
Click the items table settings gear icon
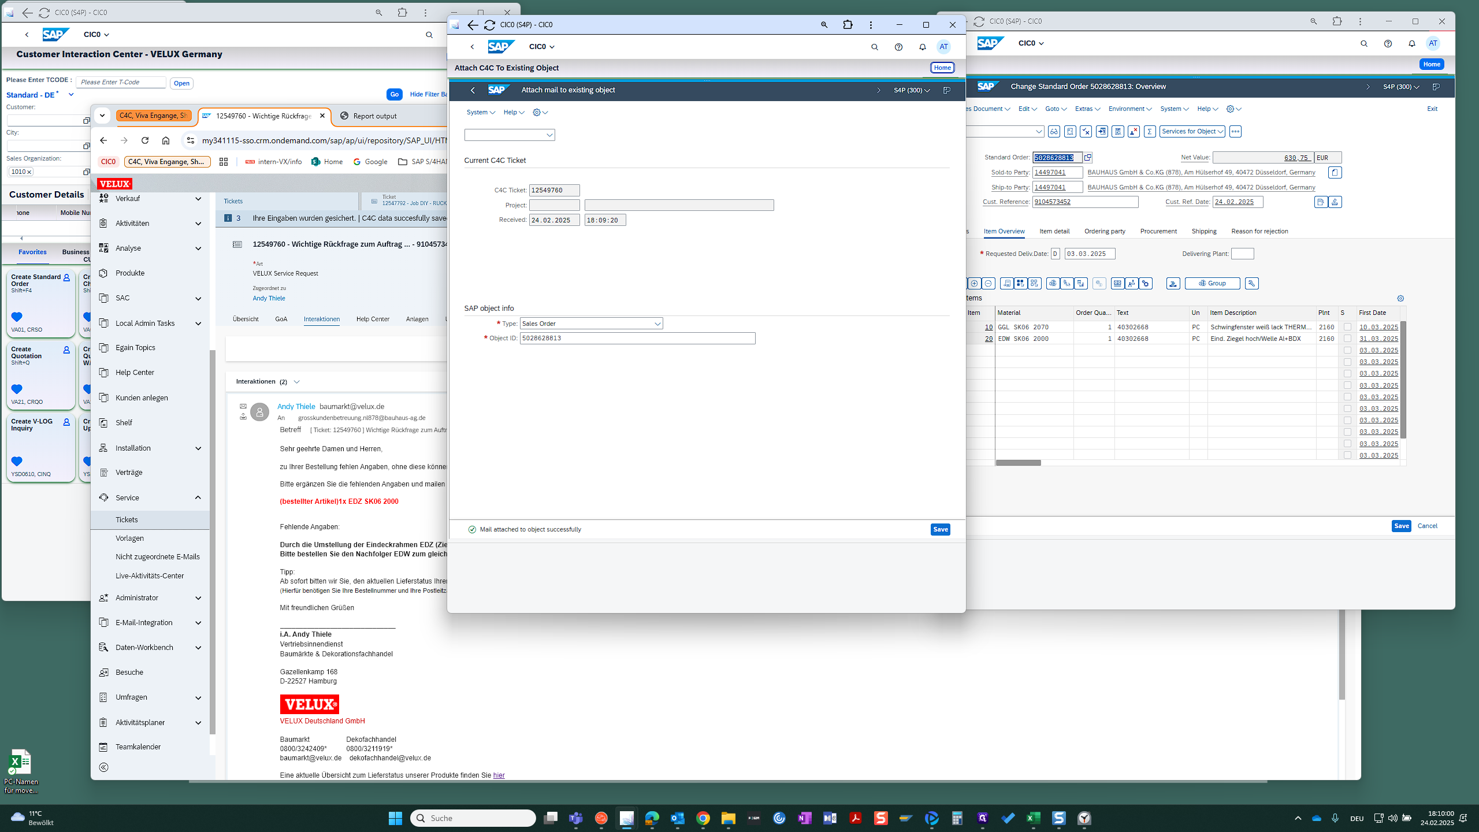[x=1400, y=298]
